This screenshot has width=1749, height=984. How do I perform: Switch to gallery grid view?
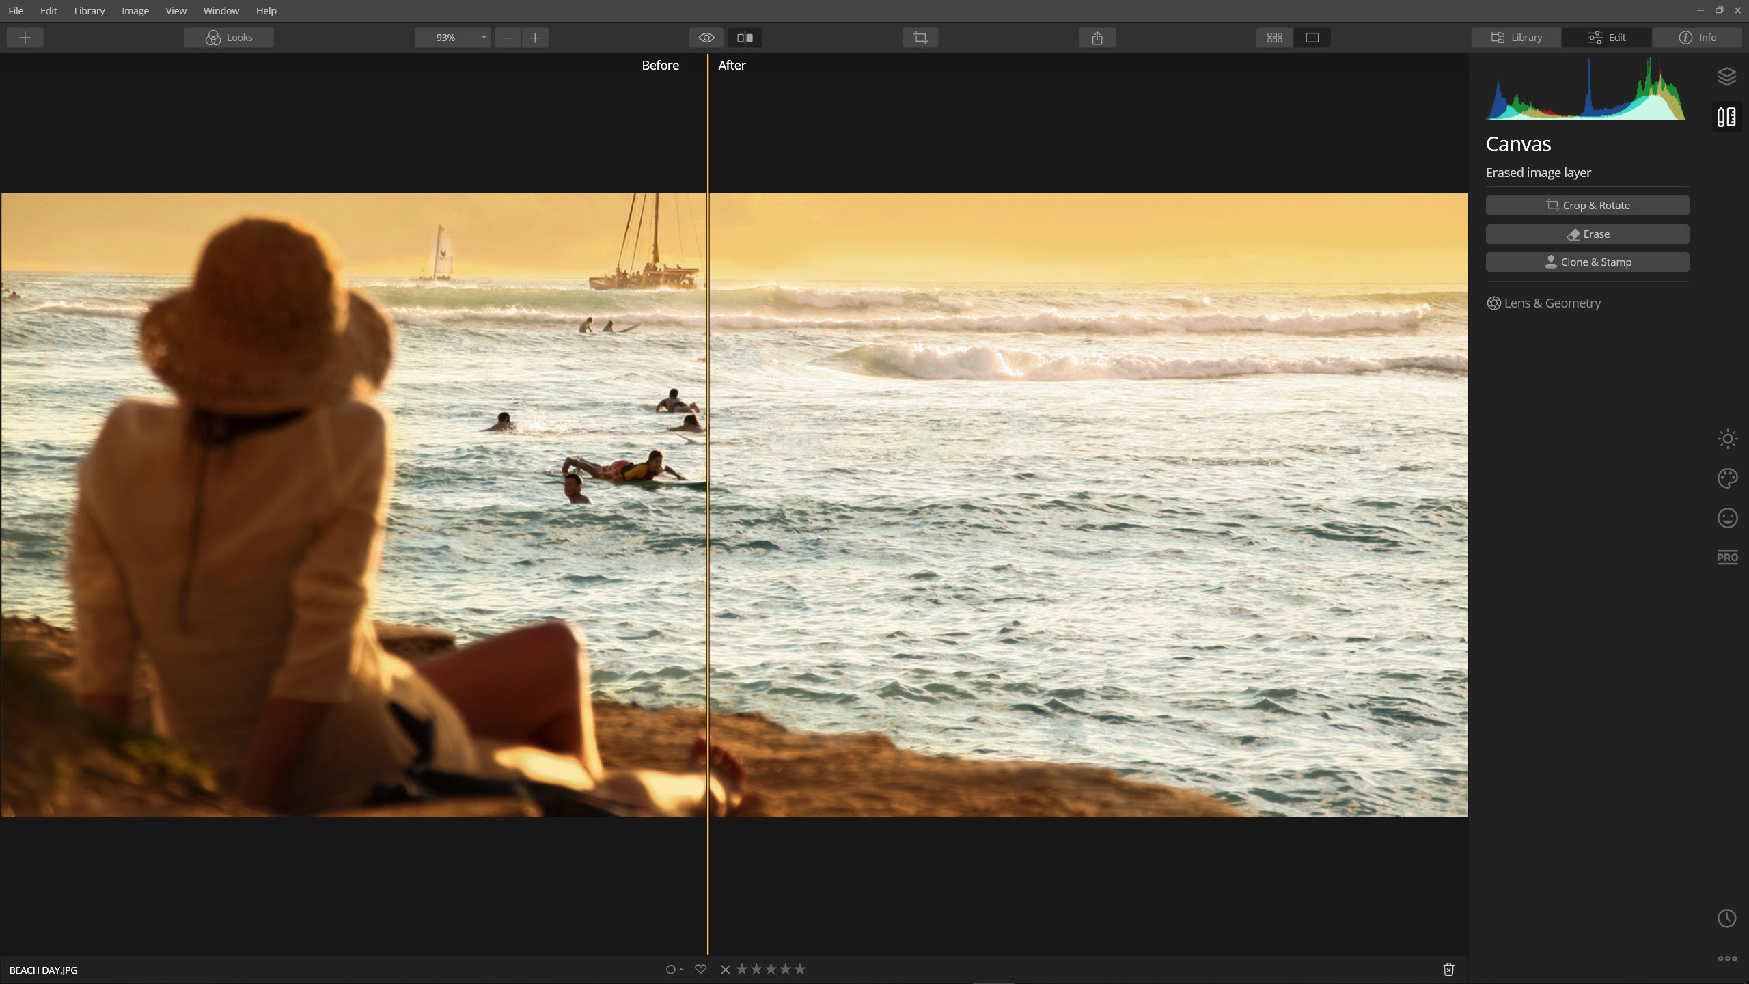pos(1275,38)
